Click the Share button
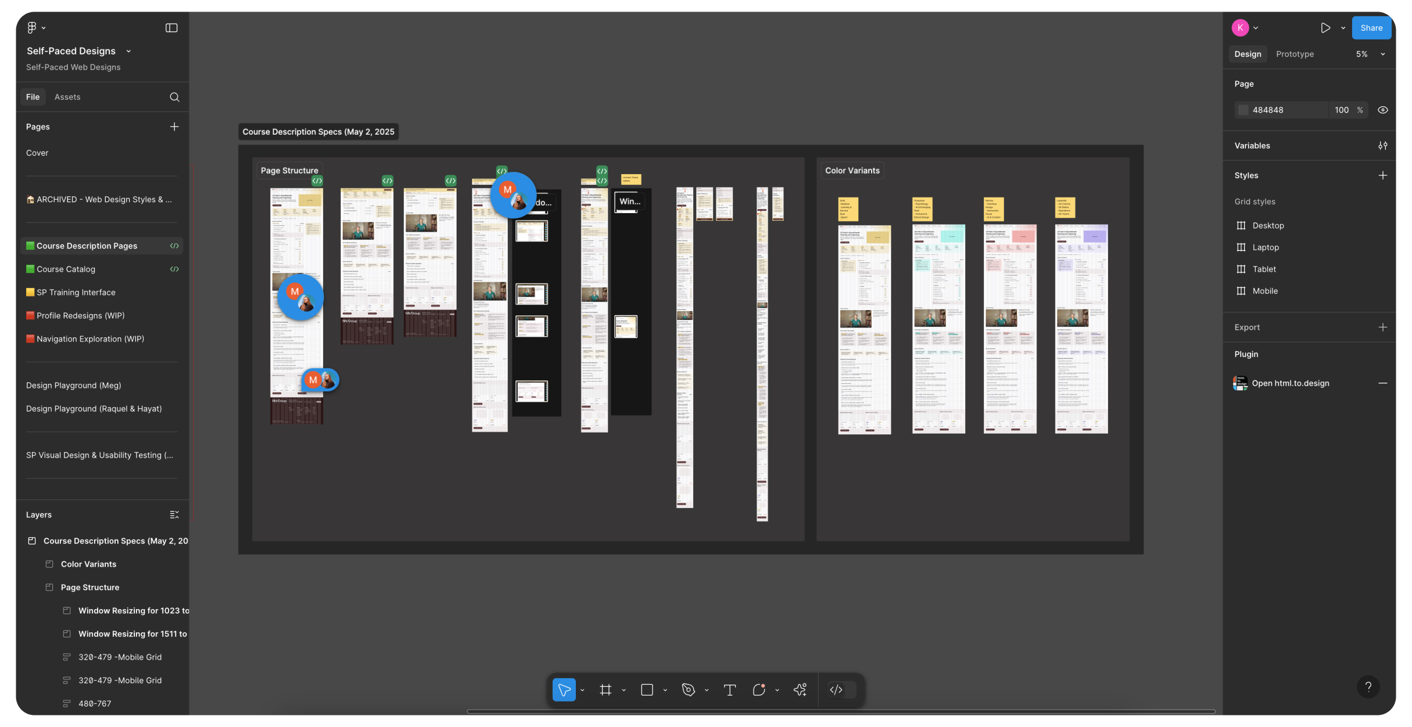1412x727 pixels. [x=1371, y=27]
